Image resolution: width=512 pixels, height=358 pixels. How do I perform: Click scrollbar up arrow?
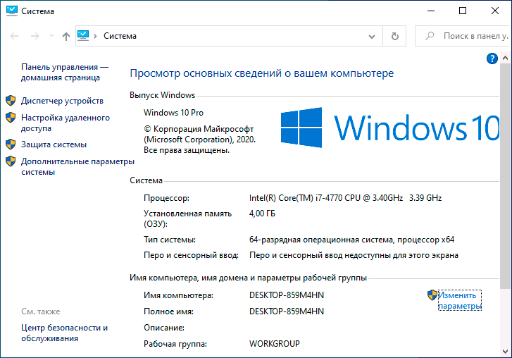[x=505, y=58]
